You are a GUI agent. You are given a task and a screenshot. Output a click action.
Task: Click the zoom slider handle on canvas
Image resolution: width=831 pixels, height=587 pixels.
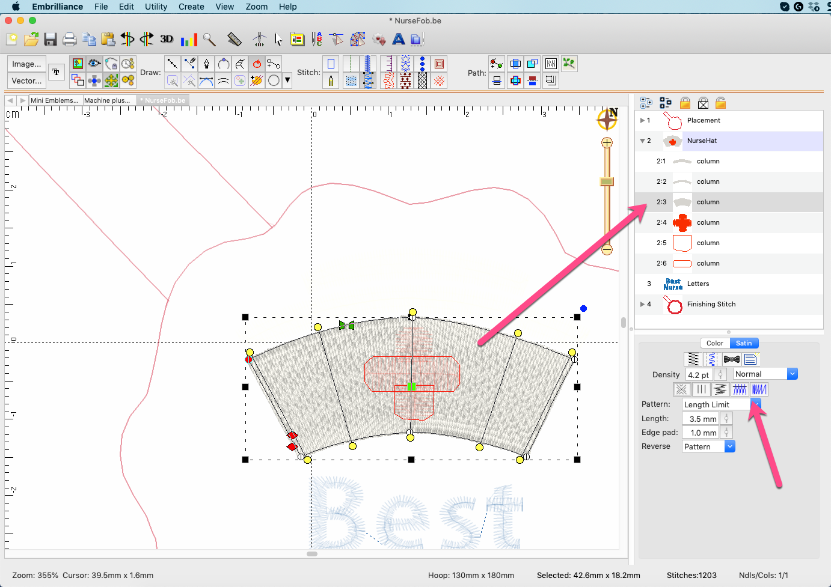click(x=607, y=181)
